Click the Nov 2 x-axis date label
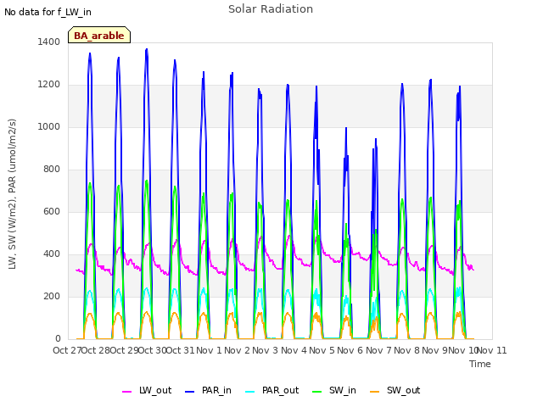 pos(238,350)
